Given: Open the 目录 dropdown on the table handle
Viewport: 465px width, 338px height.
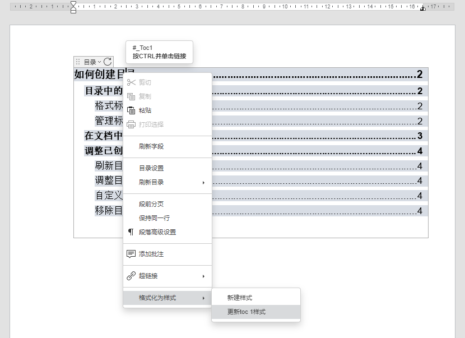Looking at the screenshot, I should click(92, 62).
